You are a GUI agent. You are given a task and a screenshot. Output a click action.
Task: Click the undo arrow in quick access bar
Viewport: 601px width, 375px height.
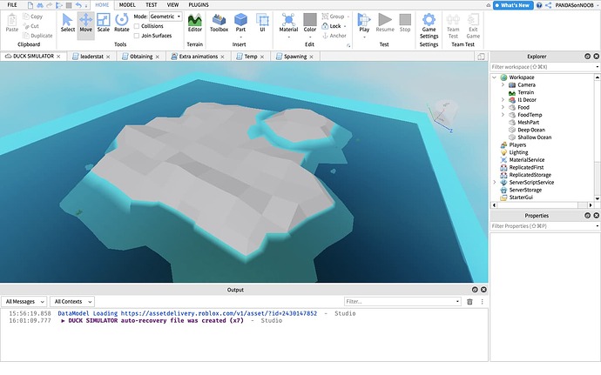(x=78, y=5)
